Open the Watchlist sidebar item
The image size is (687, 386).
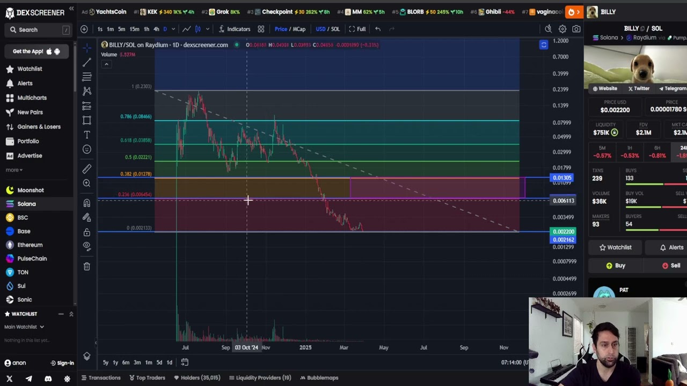(x=30, y=69)
